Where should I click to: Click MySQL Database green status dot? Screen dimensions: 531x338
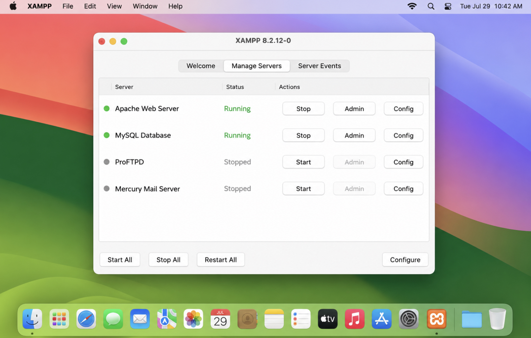107,135
